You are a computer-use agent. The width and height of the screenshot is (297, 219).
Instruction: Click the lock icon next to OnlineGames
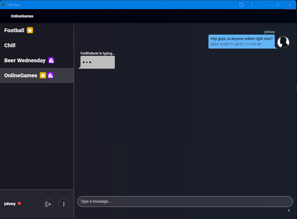(x=51, y=75)
